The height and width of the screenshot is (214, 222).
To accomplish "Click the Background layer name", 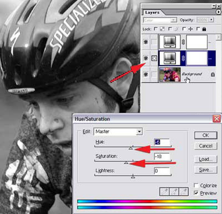I will coord(191,74).
